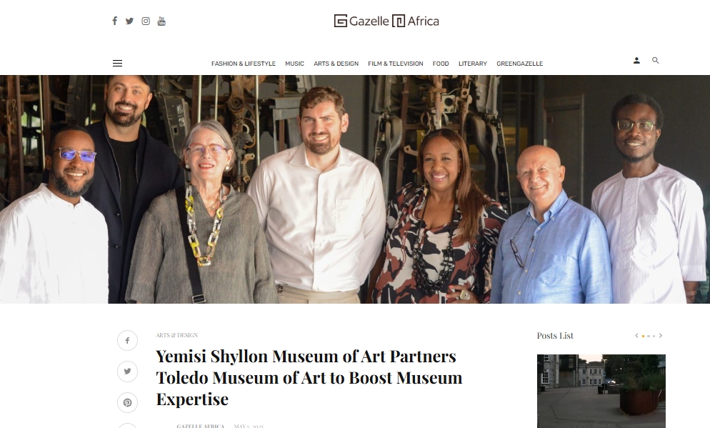This screenshot has width=710, height=428.
Task: Pin article using Pinterest circle button
Action: pos(127,403)
